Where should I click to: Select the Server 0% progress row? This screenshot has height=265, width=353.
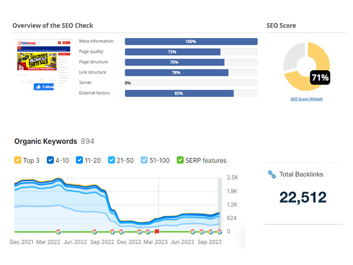click(191, 83)
